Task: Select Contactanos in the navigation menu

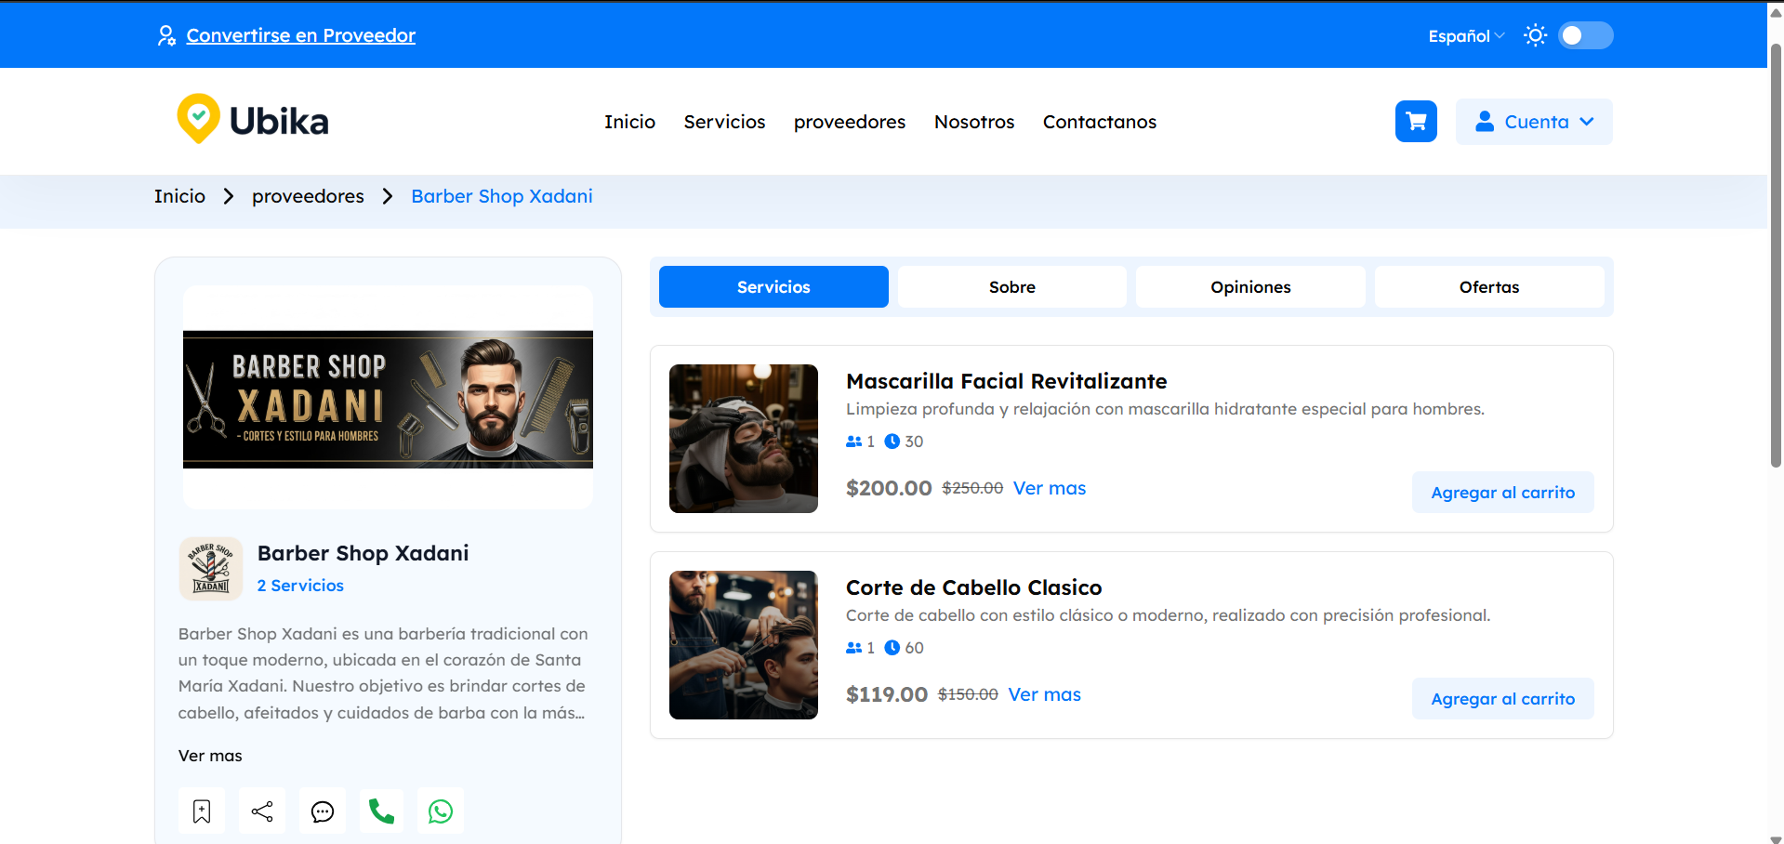Action: [x=1099, y=121]
